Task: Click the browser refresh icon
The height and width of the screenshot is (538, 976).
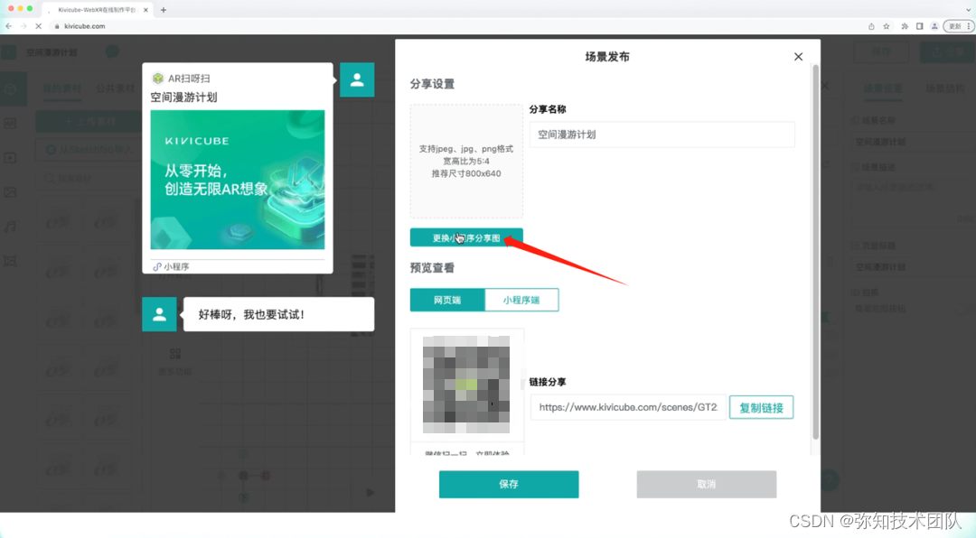Action: point(38,26)
